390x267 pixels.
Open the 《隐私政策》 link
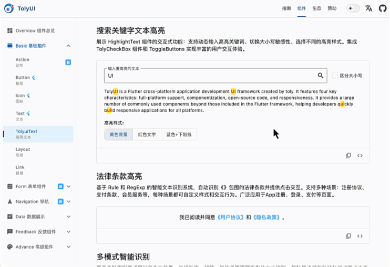pos(266,217)
